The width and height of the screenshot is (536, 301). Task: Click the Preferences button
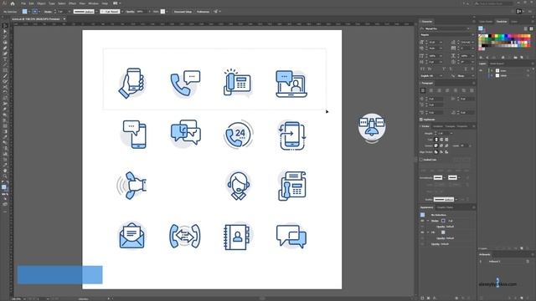(x=203, y=12)
